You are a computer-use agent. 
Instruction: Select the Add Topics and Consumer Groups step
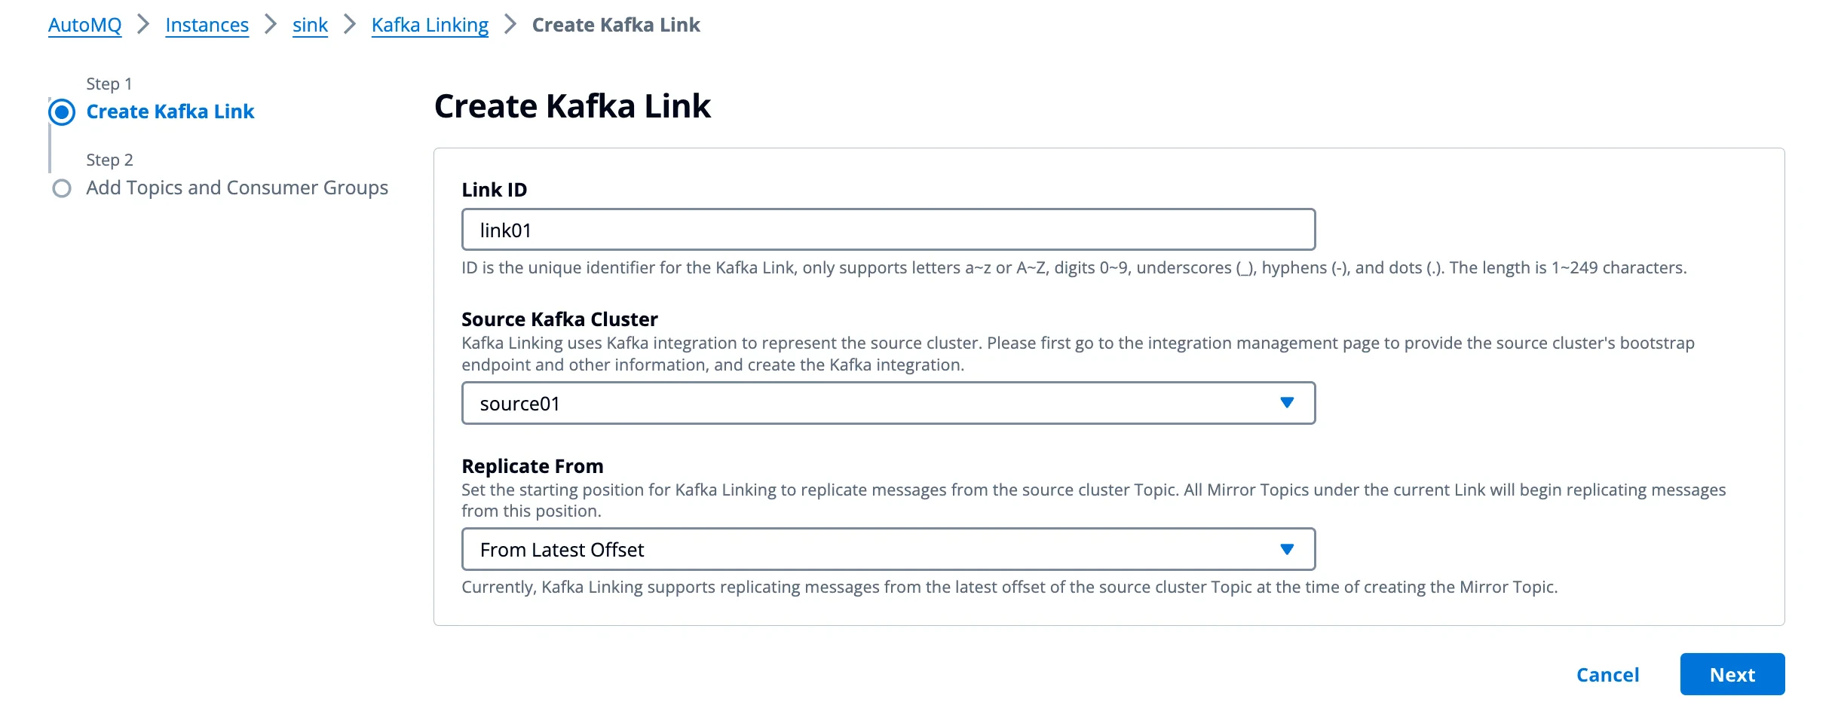pos(237,188)
